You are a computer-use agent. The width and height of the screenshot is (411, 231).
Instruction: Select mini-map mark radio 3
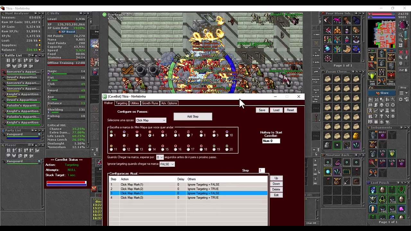click(x=137, y=135)
